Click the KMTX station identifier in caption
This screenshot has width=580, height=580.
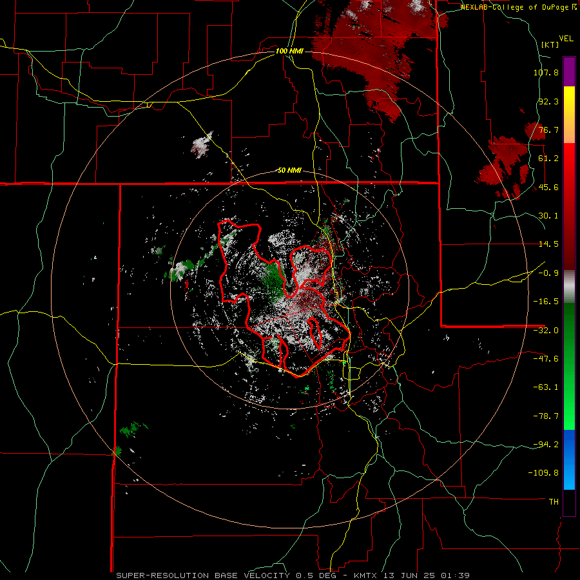pos(367,575)
